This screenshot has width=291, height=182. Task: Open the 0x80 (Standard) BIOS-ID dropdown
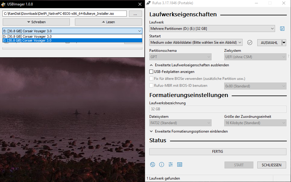pyautogui.click(x=255, y=86)
